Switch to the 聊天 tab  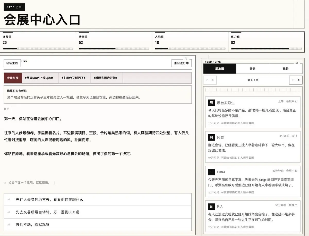pos(253,69)
